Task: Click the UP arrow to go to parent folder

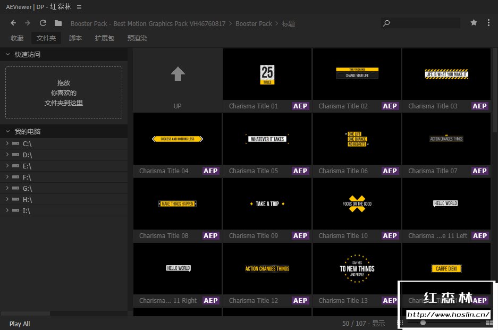Action: tap(178, 74)
